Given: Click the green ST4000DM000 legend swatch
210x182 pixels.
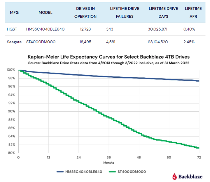Looking at the screenshot, I should pos(112,172).
